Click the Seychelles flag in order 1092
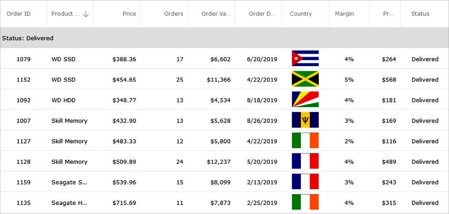Viewport: 449px width, 214px height. [305, 99]
